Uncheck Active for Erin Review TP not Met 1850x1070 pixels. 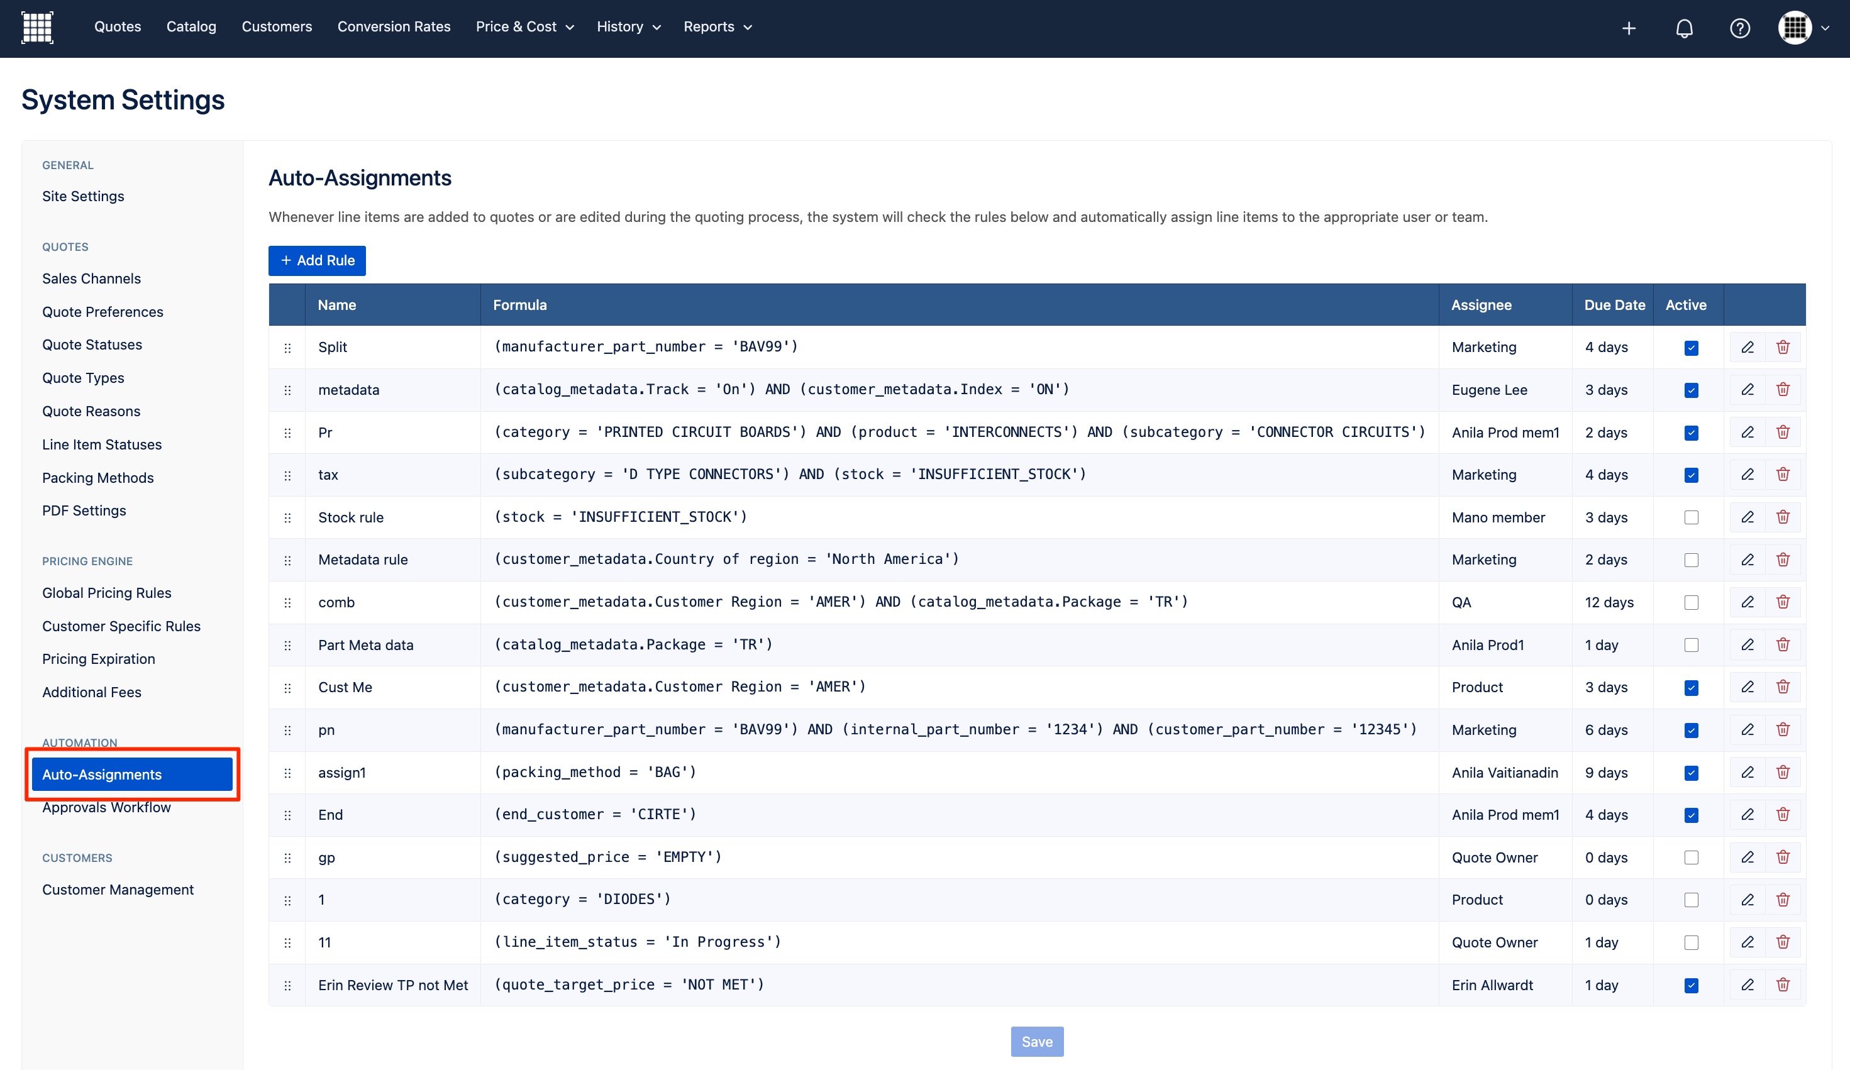tap(1691, 986)
